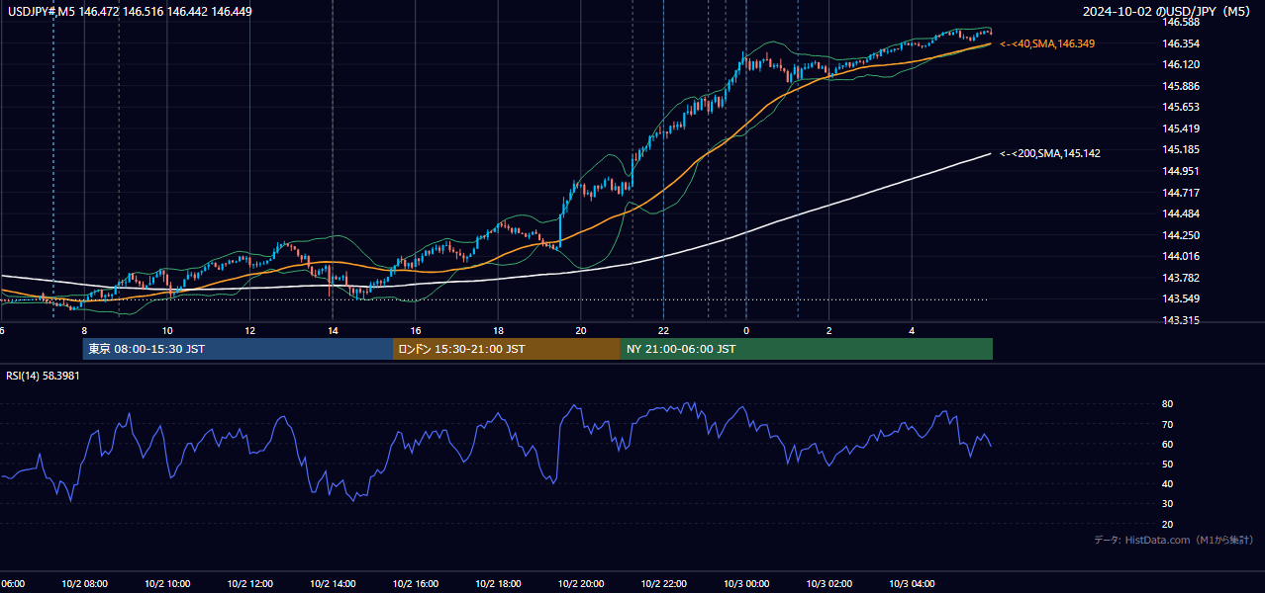Click hour label 14 on price chart axis
The image size is (1265, 593).
click(333, 330)
